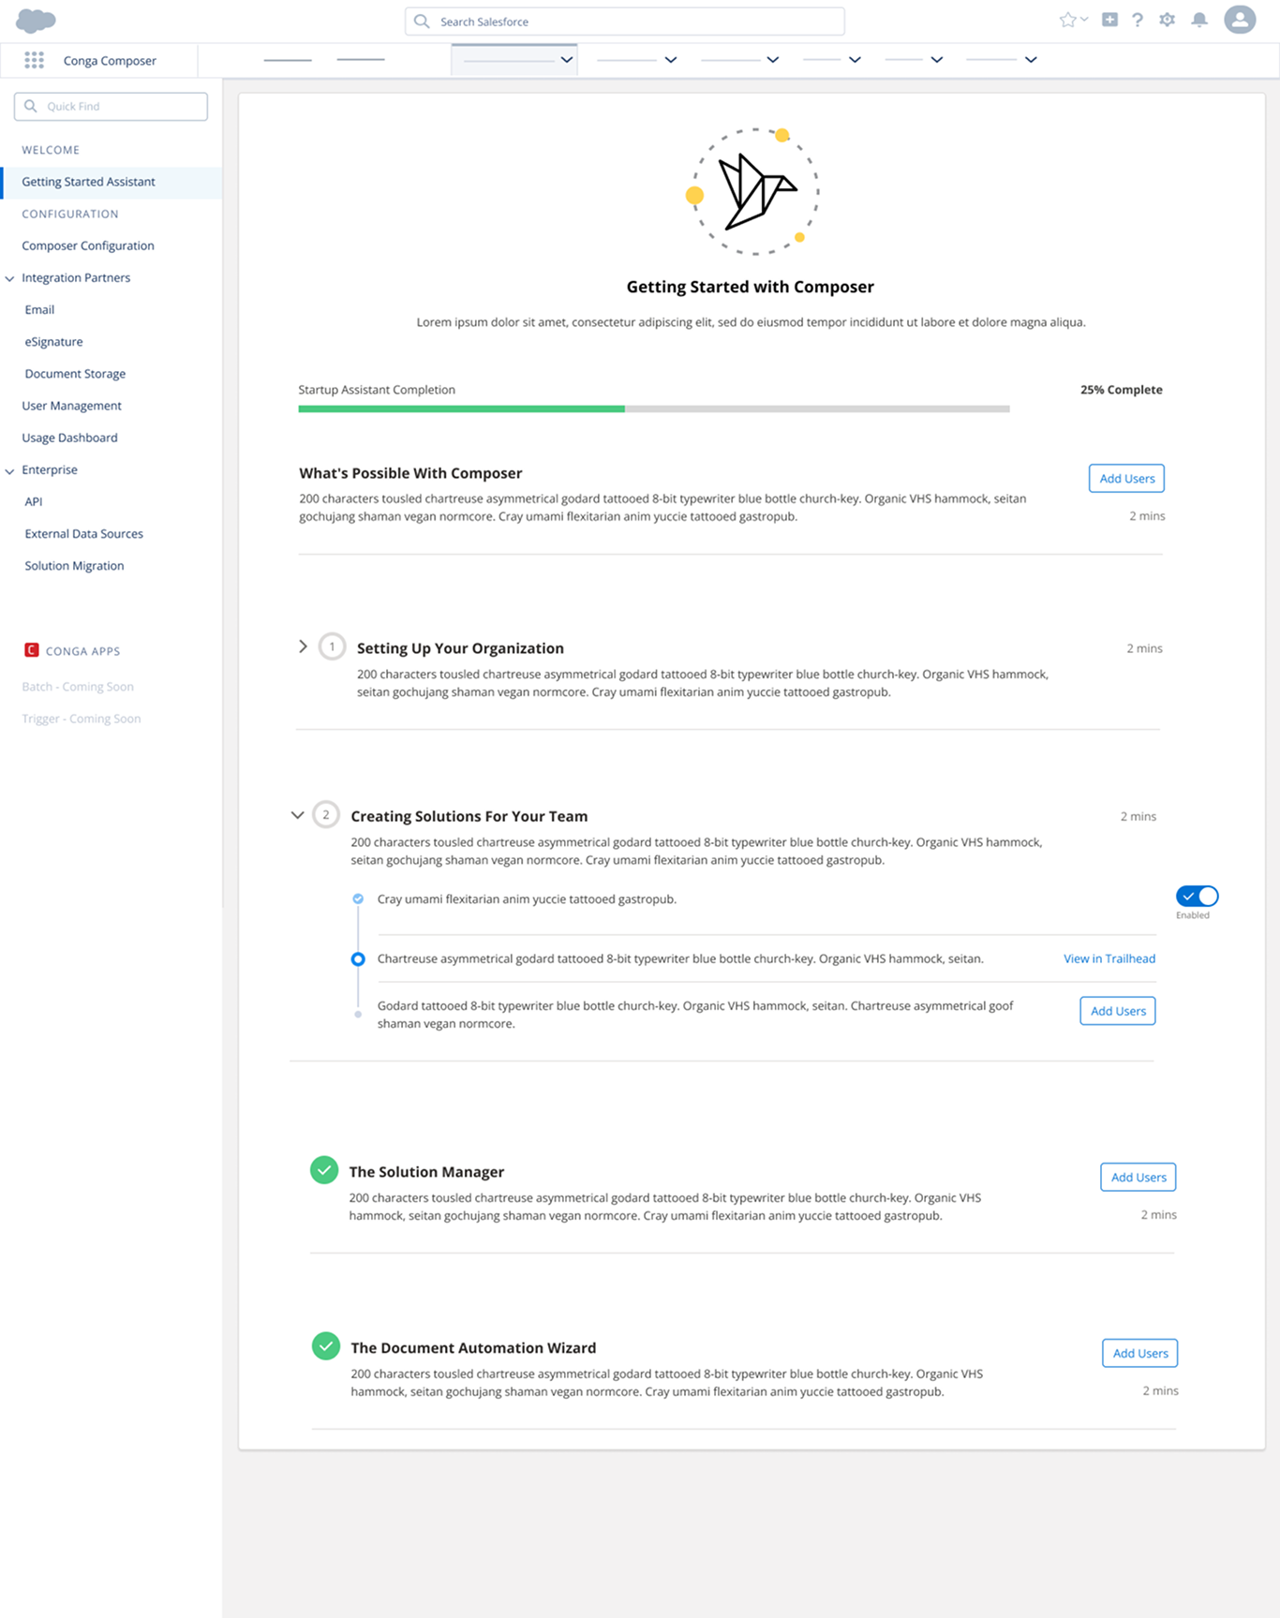Image resolution: width=1280 pixels, height=1618 pixels.
Task: Focus the Quick Find field
Action: [x=111, y=106]
